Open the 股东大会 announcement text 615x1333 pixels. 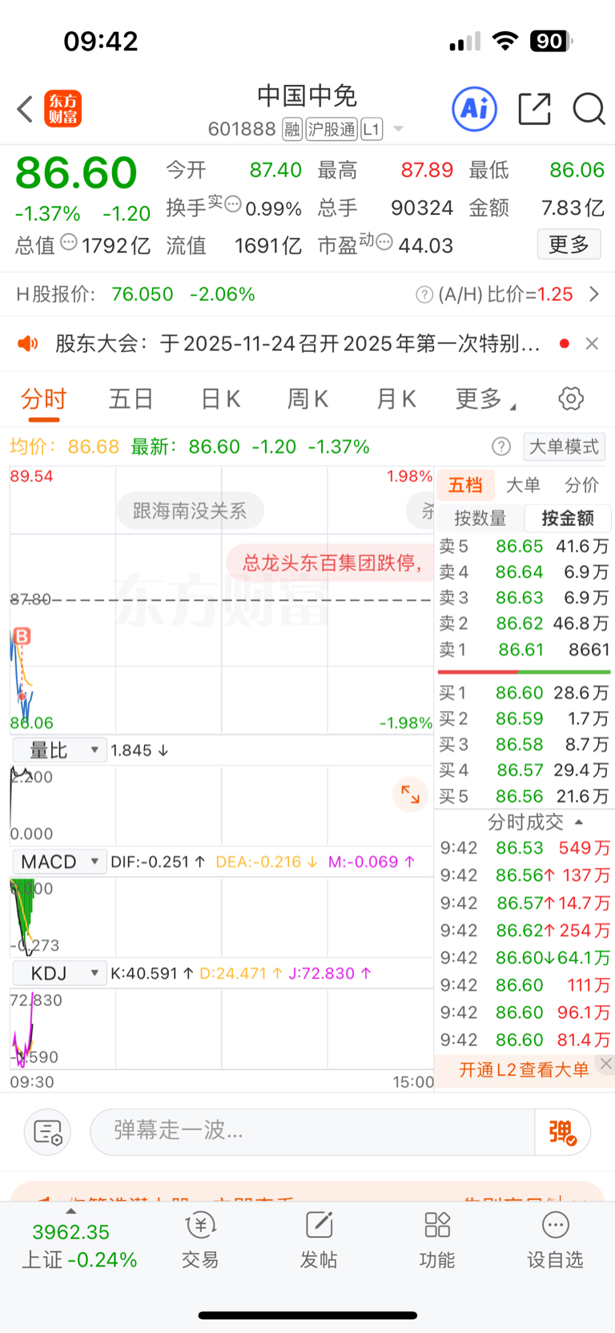tap(297, 344)
